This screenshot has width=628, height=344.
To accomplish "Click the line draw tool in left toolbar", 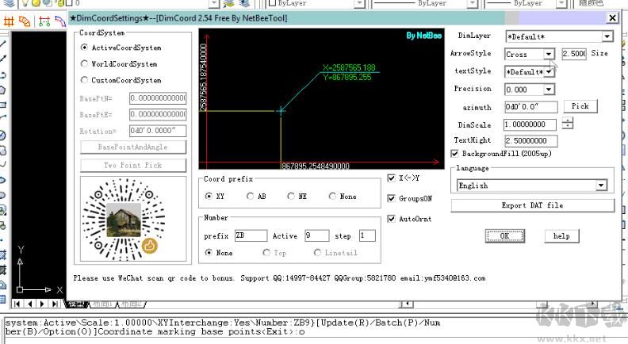I will click(4, 44).
